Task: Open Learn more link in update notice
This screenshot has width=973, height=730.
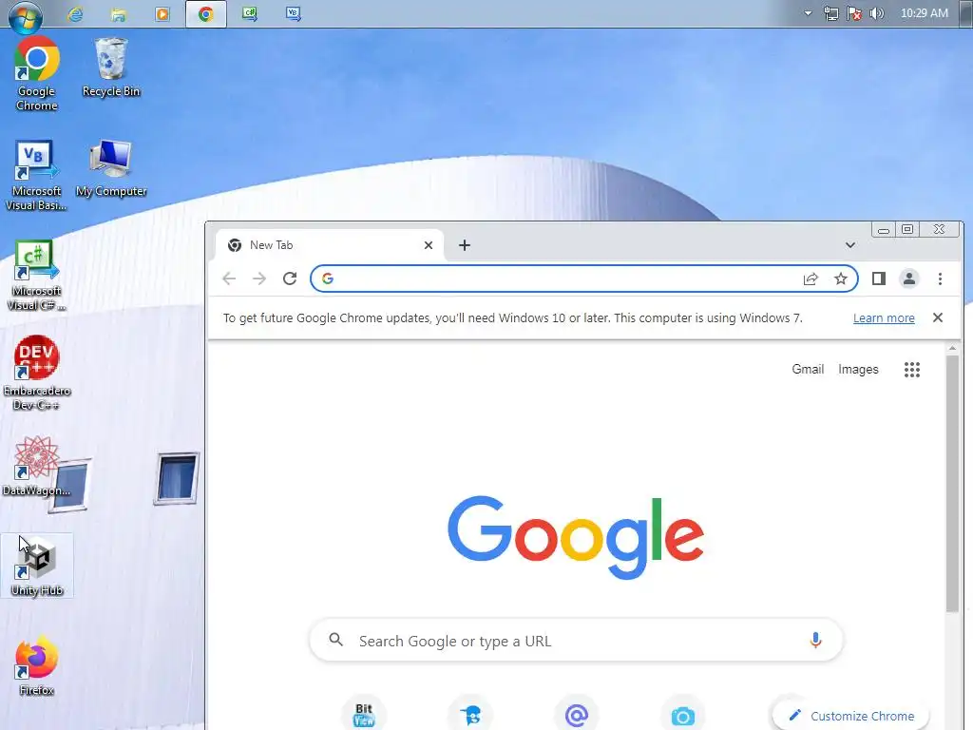Action: point(884,317)
